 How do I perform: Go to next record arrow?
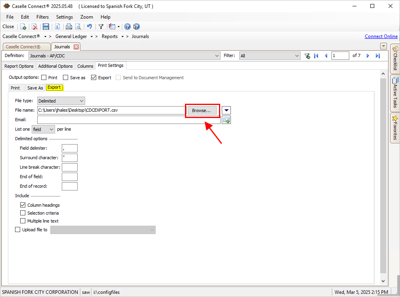pos(368,56)
